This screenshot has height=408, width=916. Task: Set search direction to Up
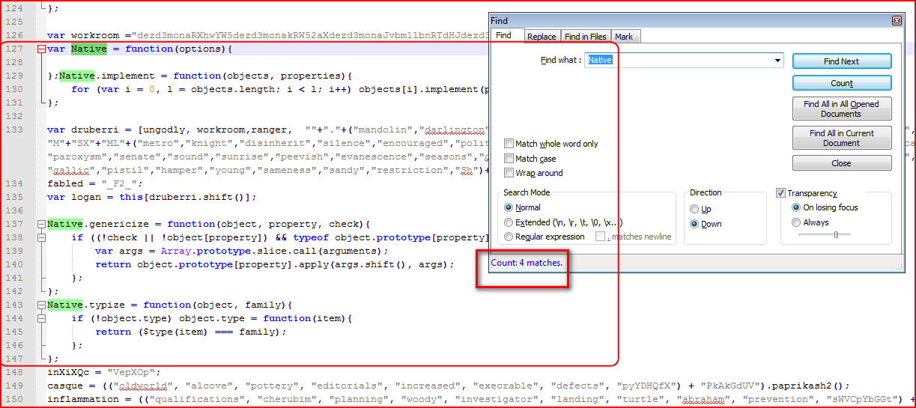(x=695, y=210)
